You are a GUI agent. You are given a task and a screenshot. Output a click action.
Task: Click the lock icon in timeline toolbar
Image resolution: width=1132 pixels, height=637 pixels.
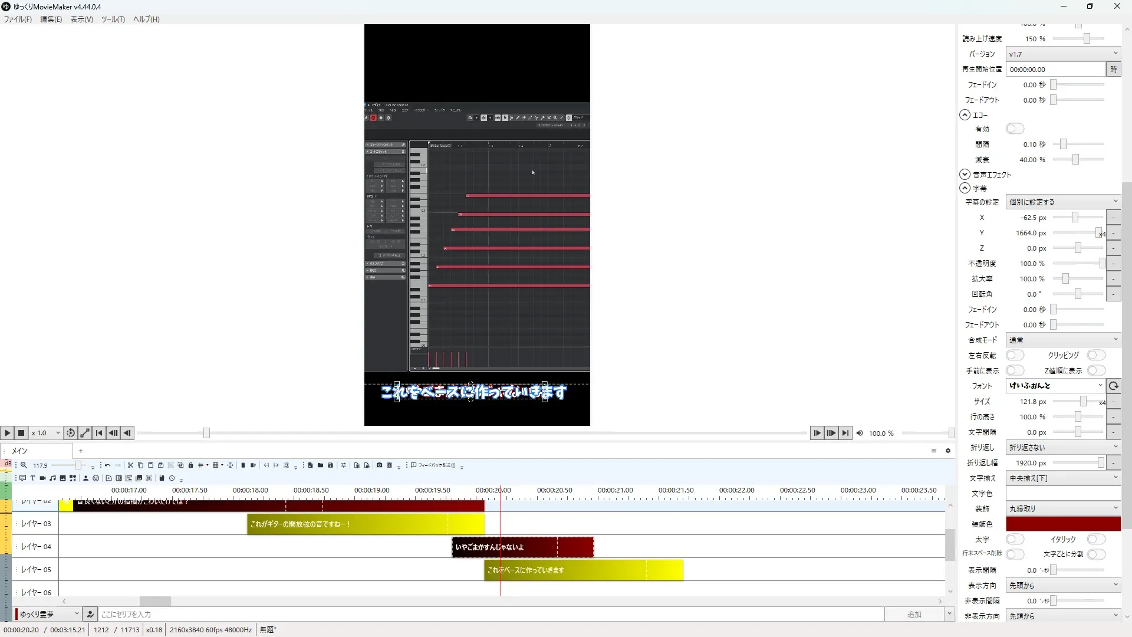click(x=190, y=465)
